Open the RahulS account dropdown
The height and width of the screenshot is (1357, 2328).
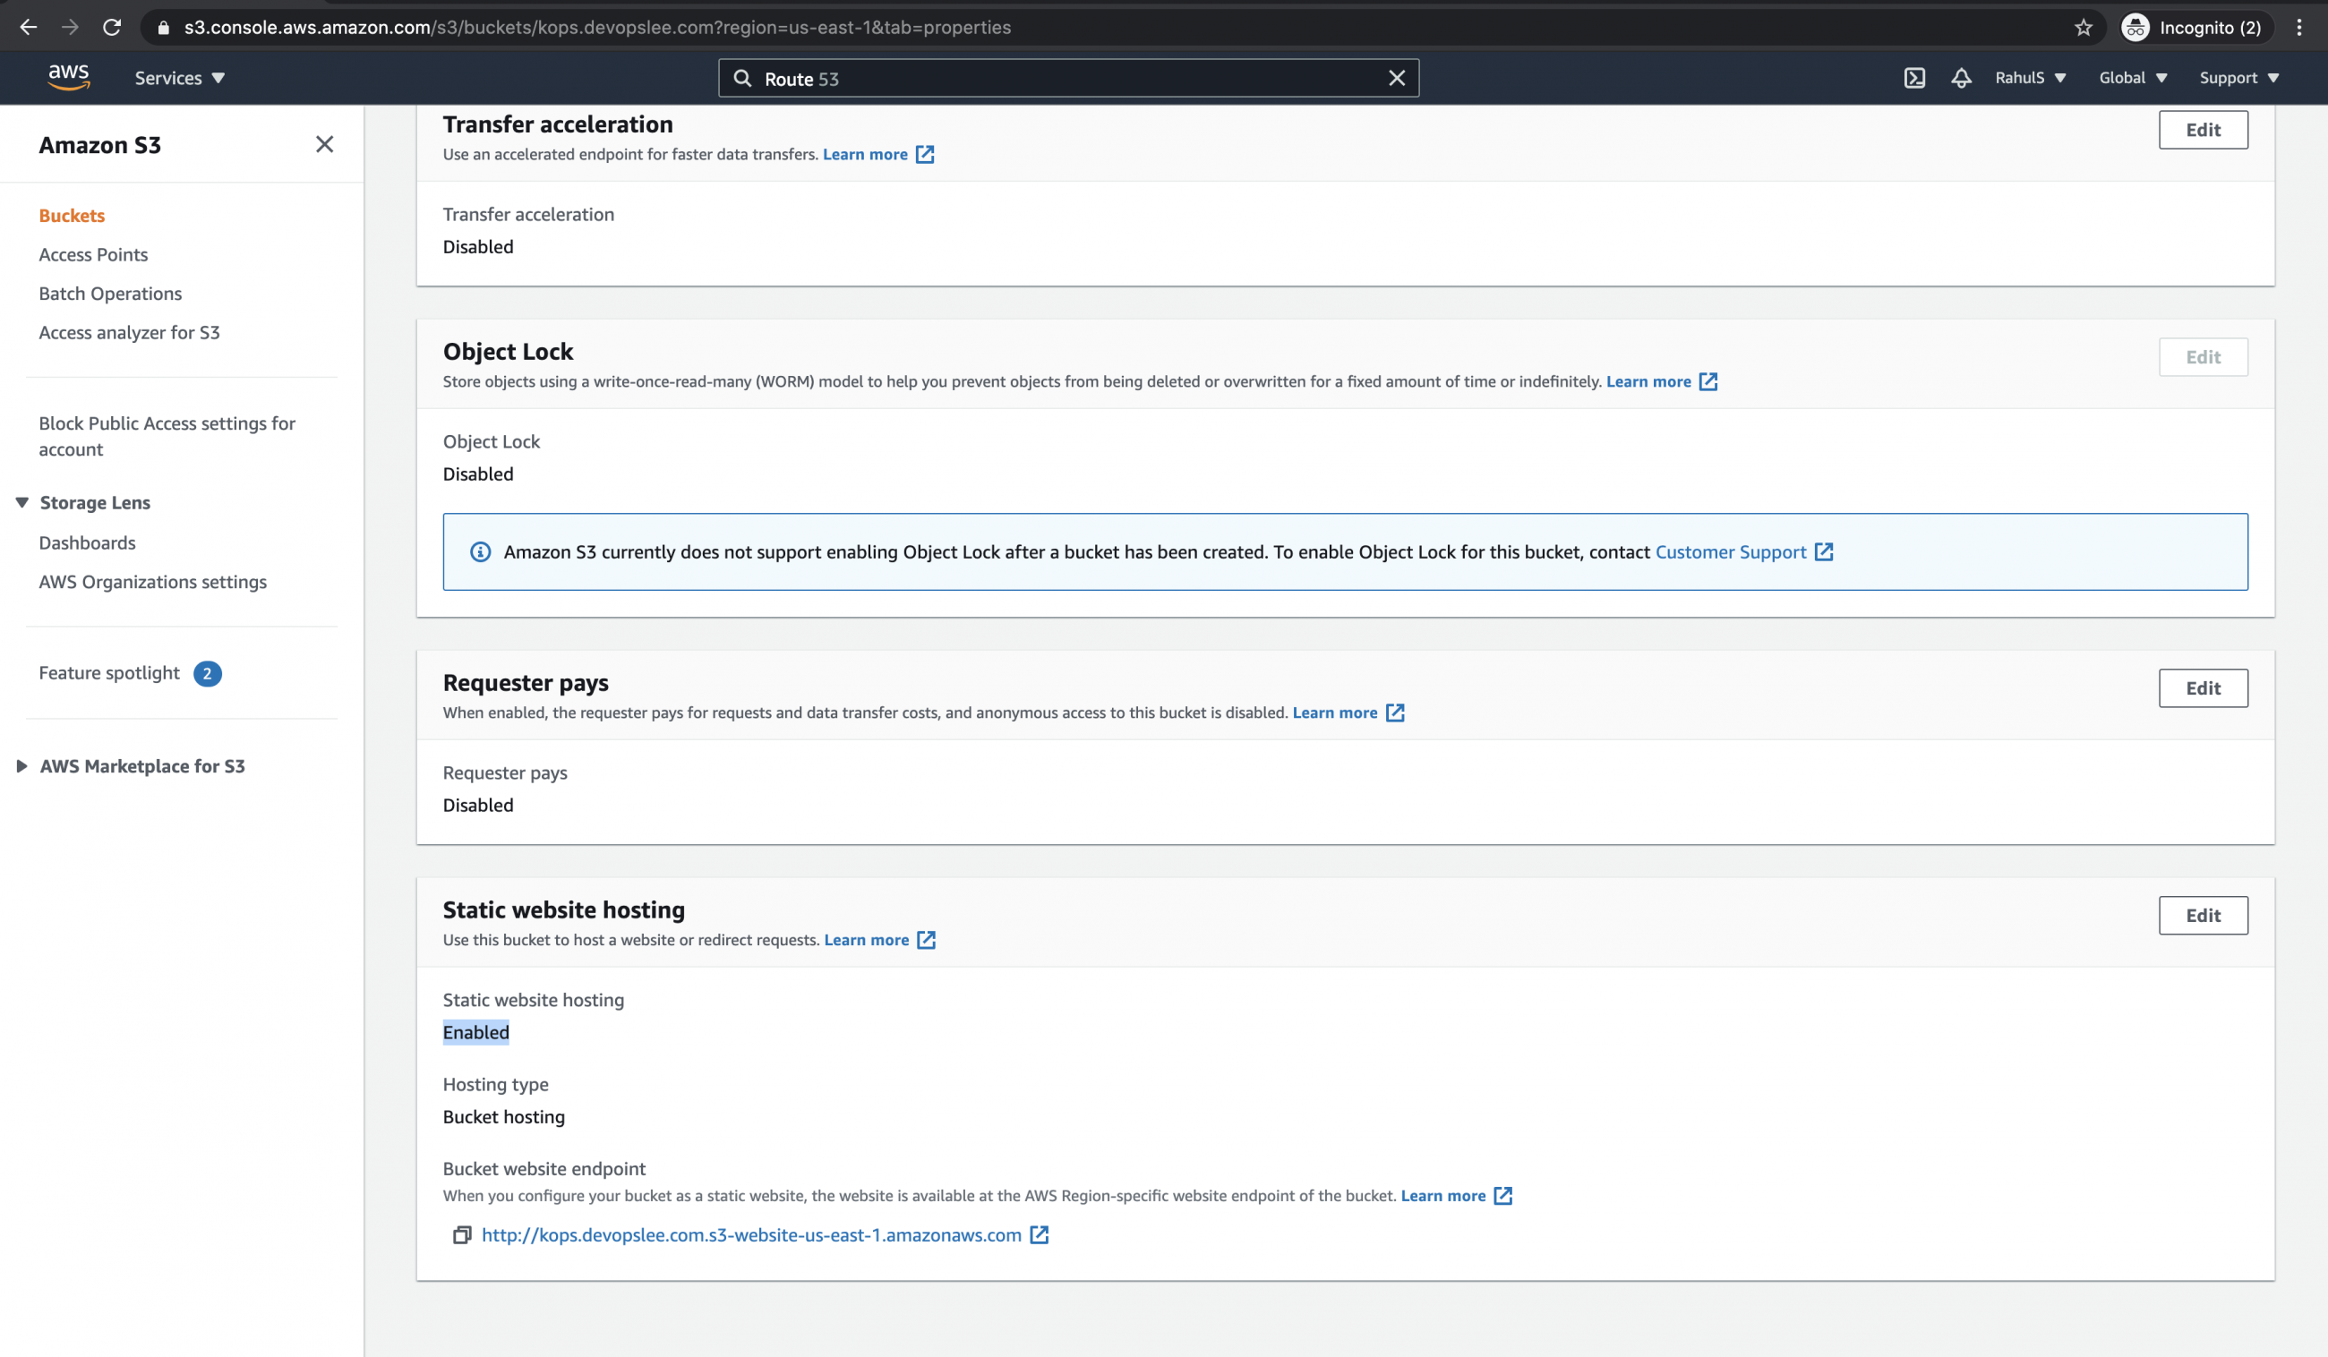(x=2030, y=79)
